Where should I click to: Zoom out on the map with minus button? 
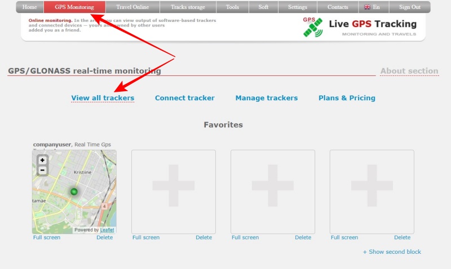(x=42, y=170)
